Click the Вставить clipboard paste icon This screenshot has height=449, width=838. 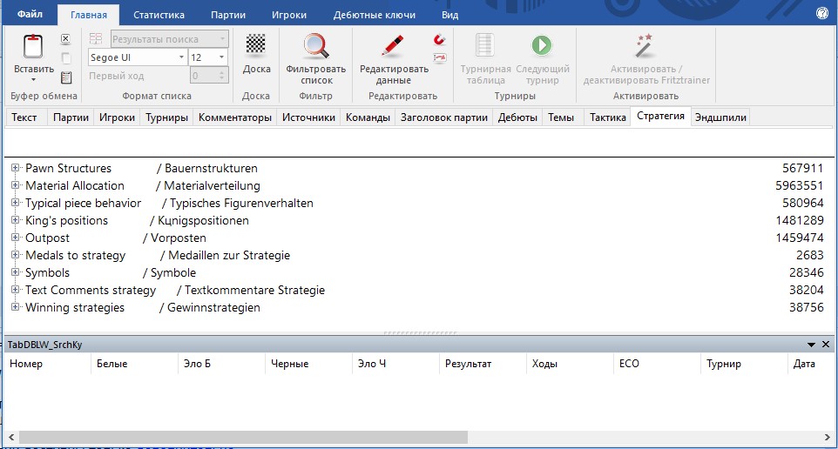[33, 47]
